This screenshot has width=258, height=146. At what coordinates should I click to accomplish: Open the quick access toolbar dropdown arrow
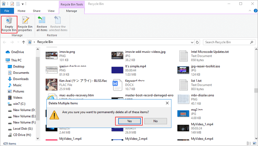tap(23, 4)
